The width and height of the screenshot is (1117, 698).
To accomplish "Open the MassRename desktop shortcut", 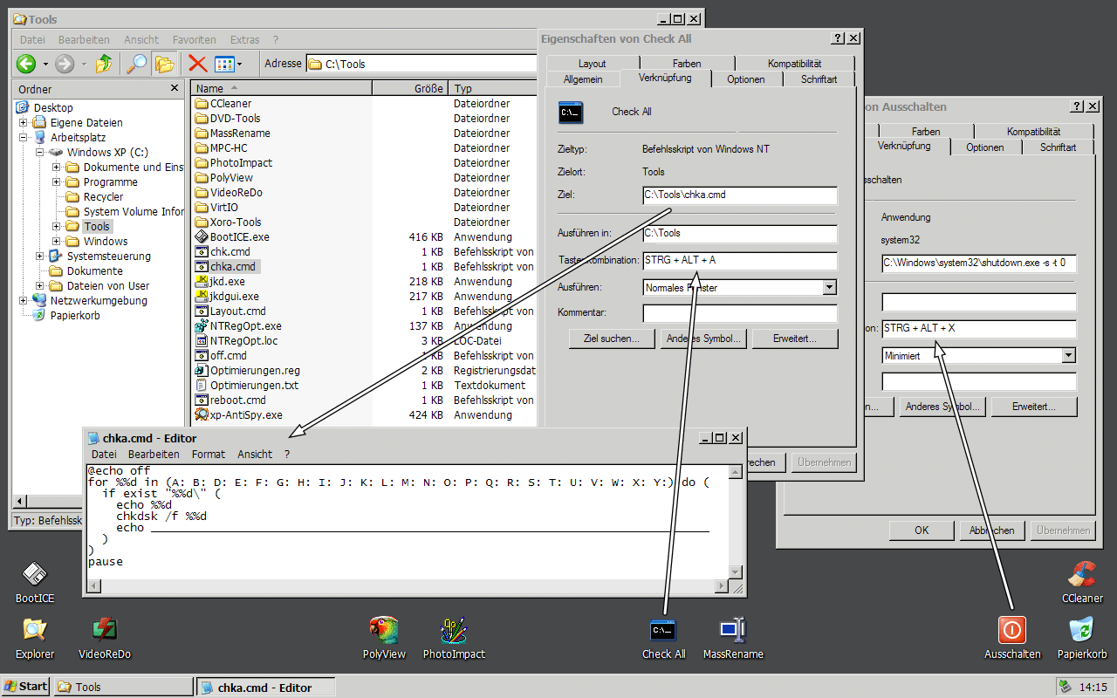I will [x=733, y=630].
